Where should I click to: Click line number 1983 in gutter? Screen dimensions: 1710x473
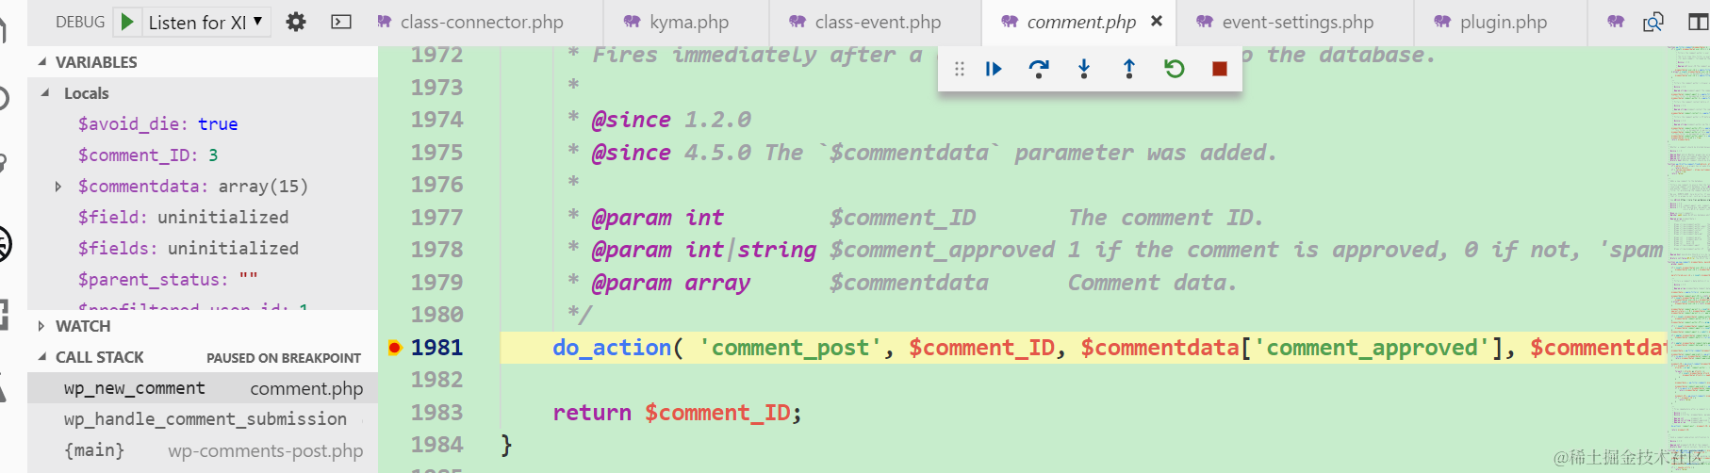click(x=437, y=413)
